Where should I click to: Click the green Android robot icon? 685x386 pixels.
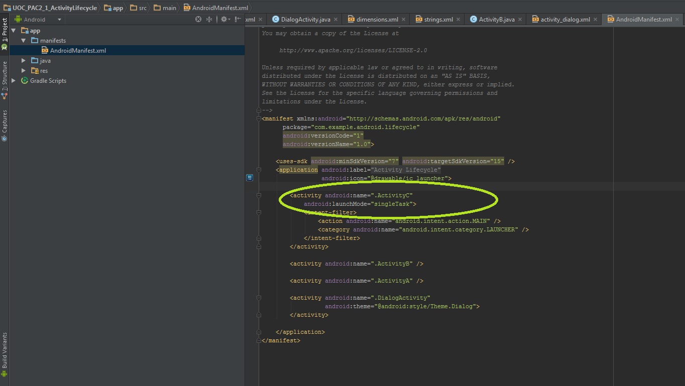point(5,47)
